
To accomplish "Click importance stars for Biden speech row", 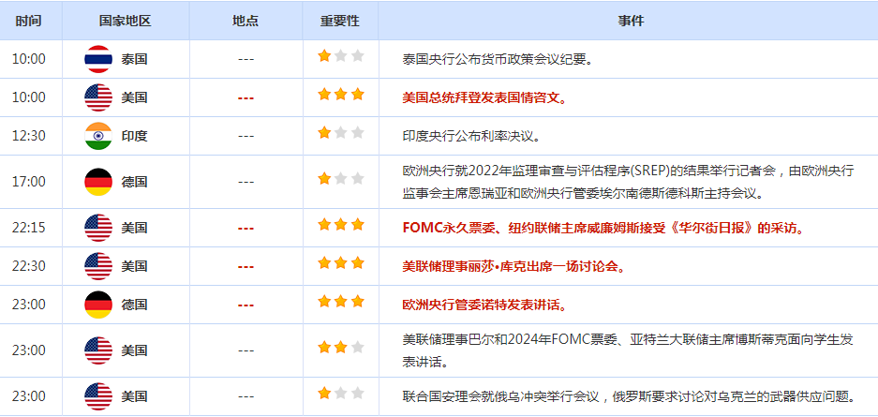I will 340,96.
